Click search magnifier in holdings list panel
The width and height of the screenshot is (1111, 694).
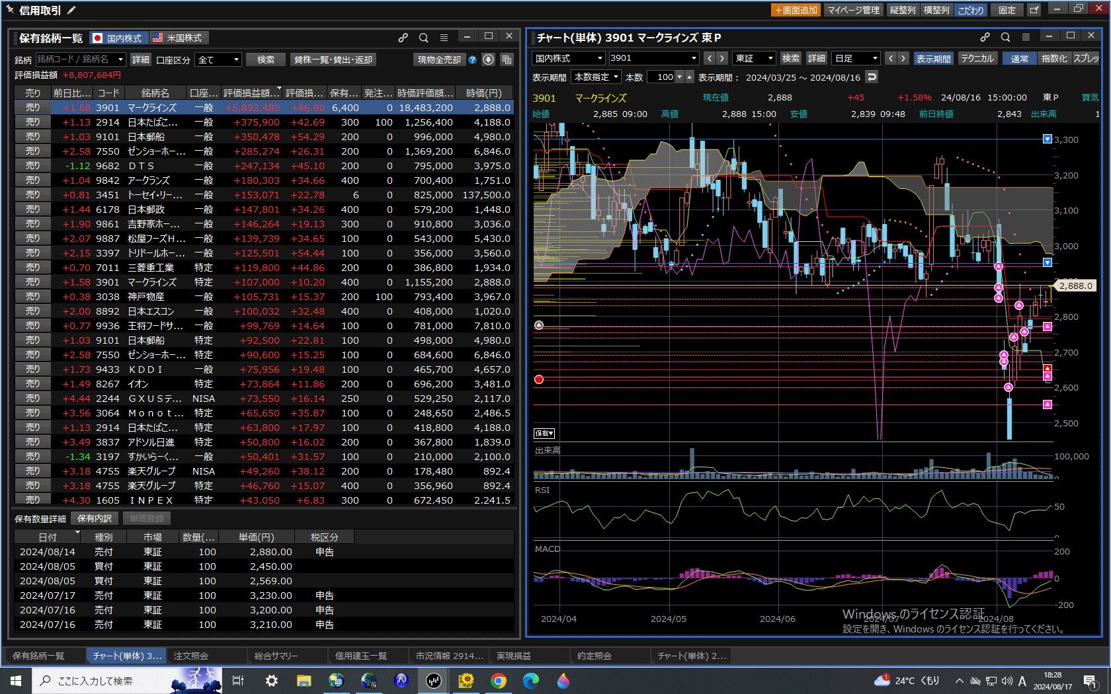pos(423,38)
